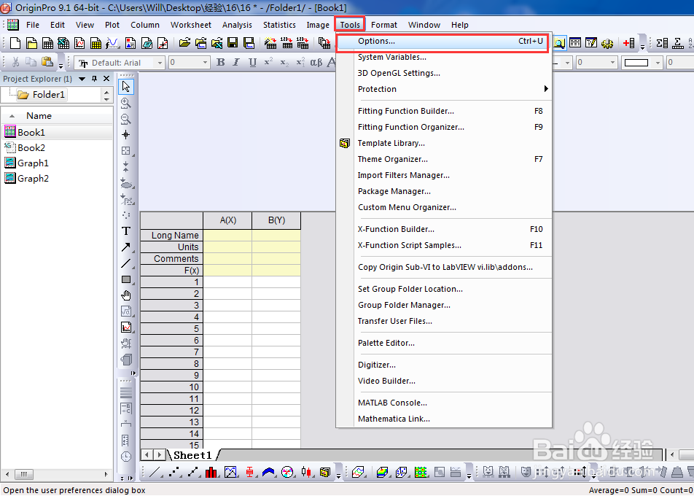Viewport: 694px width, 496px height.
Task: Open the font size dropdown showing 0
Action: tap(205, 63)
